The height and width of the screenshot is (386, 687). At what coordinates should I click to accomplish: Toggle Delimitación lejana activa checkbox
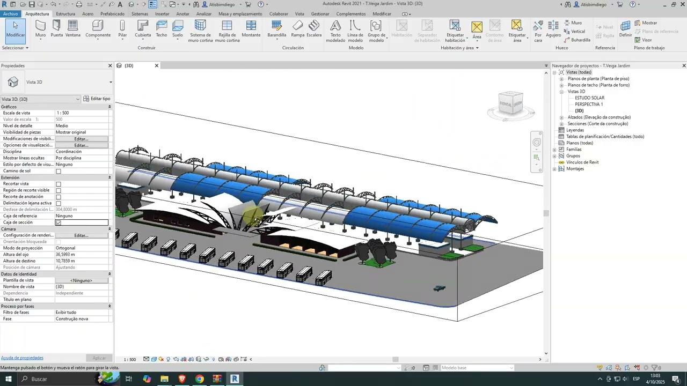(59, 203)
